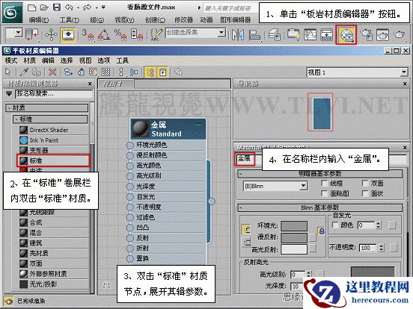
Task: Toggle the parameter editor toolbar button
Action: coord(163,72)
